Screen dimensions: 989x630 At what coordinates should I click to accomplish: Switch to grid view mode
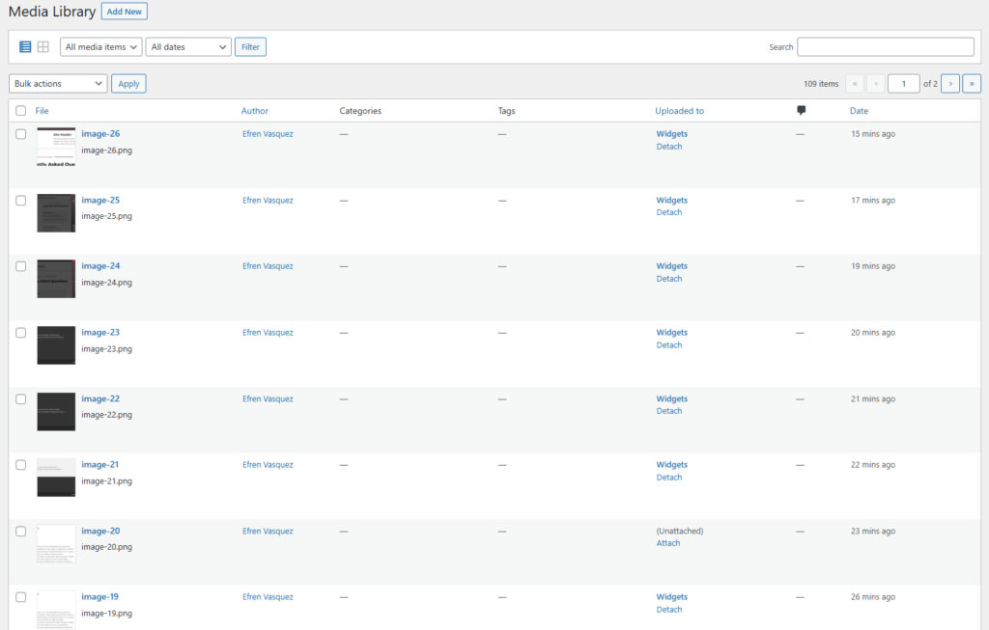42,45
